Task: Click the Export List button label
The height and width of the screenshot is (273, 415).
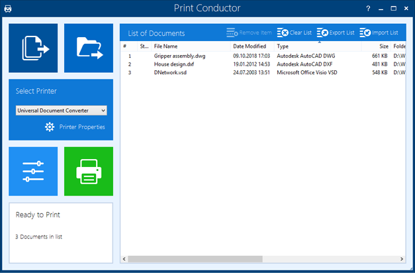Action: click(x=342, y=32)
